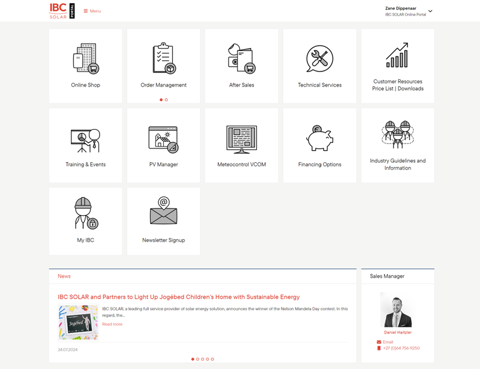Open the Customer Resources growth chart icon
Viewport: 480px width, 369px height.
(x=397, y=55)
